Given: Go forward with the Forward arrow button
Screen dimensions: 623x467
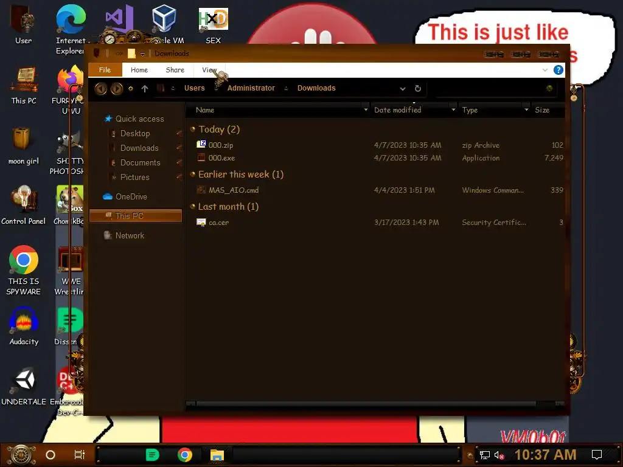Looking at the screenshot, I should tap(116, 89).
